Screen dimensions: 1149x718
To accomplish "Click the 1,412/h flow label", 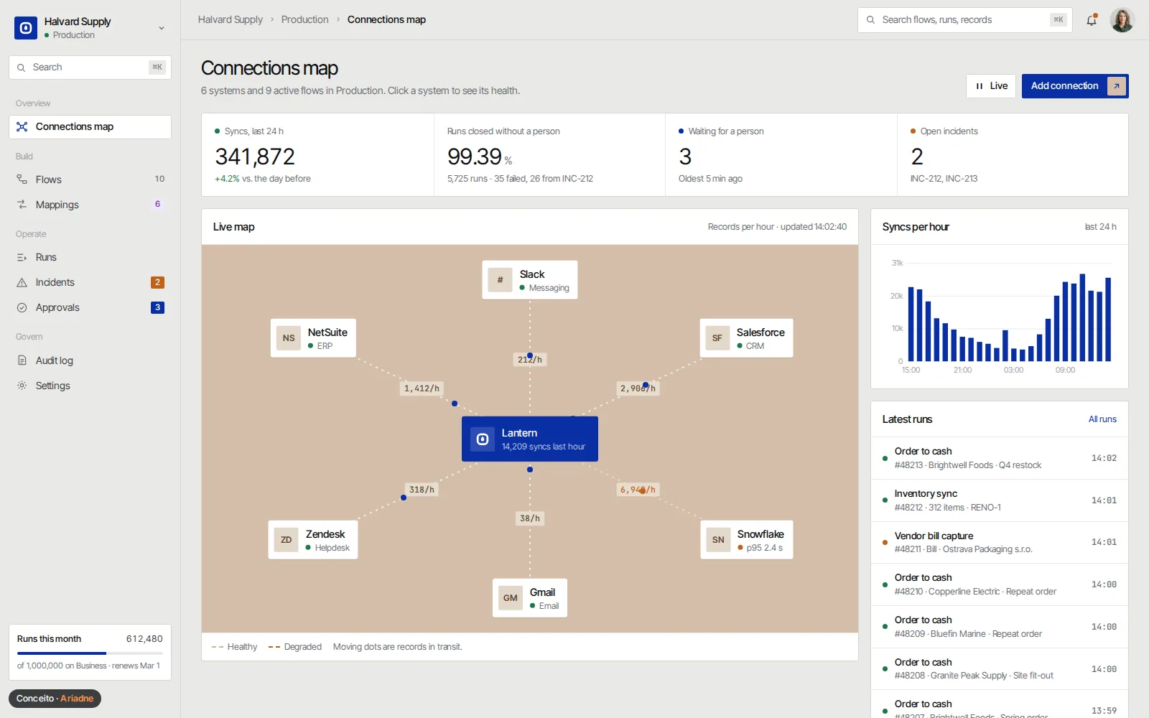I will tap(422, 388).
